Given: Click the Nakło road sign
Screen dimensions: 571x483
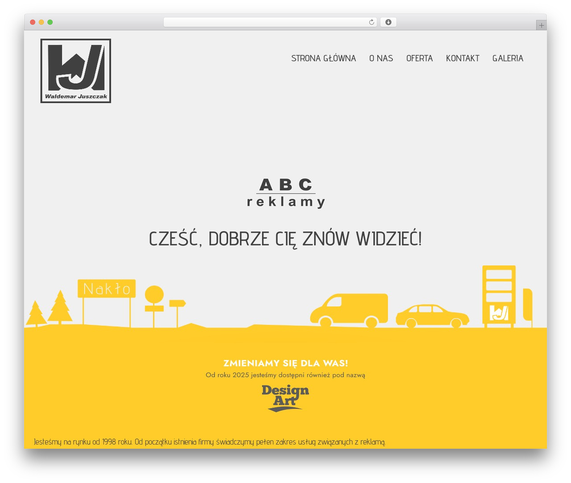Looking at the screenshot, I should coord(107,289).
